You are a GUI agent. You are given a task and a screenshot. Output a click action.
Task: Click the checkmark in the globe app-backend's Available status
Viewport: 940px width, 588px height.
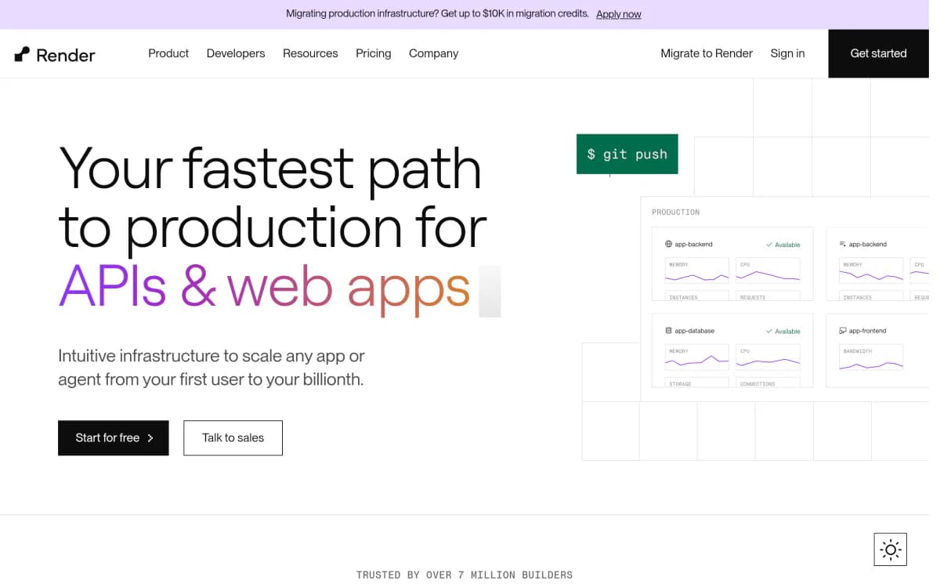point(769,245)
